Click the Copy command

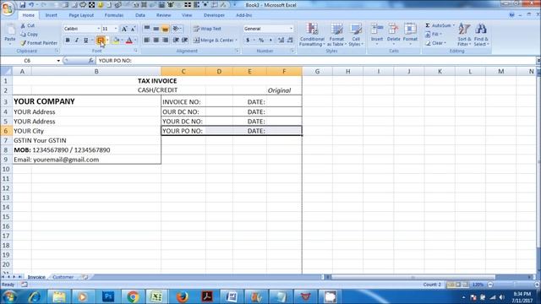30,34
